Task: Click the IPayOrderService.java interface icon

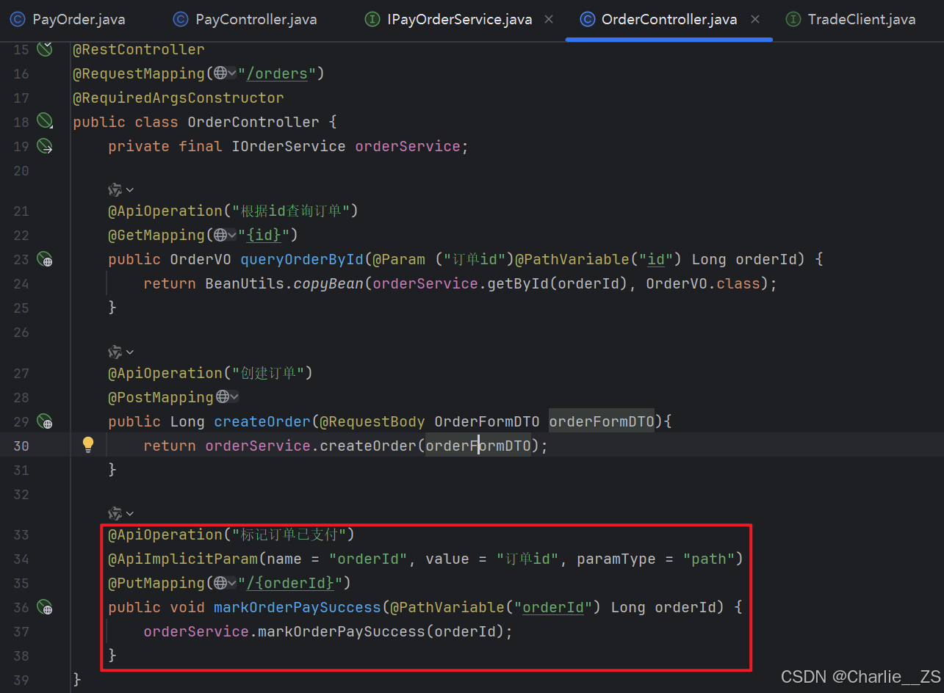Action: click(x=372, y=20)
